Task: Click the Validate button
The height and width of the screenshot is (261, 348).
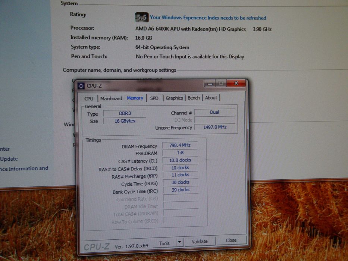Action: [200, 241]
